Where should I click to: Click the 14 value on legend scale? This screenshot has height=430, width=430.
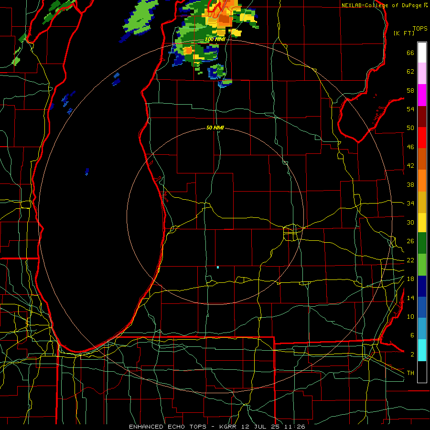click(x=410, y=298)
